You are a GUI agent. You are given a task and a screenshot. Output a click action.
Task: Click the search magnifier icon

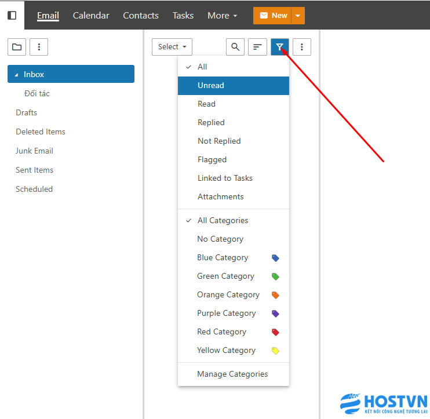point(235,47)
